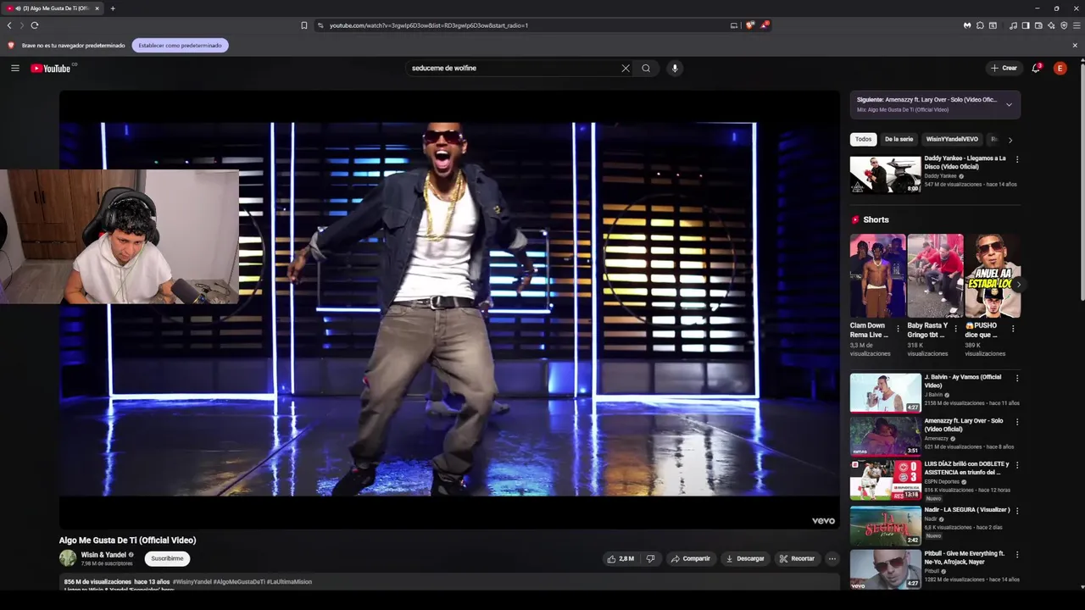Click Establecer como predeterminado

(180, 45)
